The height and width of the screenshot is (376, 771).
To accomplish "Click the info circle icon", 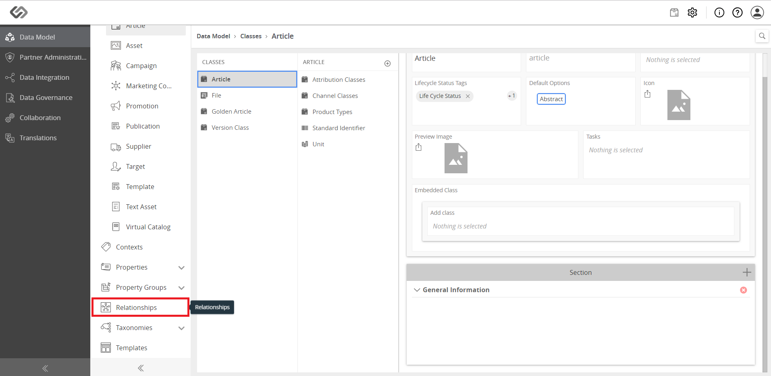I will pos(719,12).
